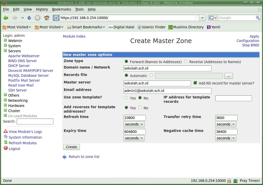Image resolution: width=263 pixels, height=185 pixels.
Task: Click the search magnifier icon in Google box
Action: point(258,18)
